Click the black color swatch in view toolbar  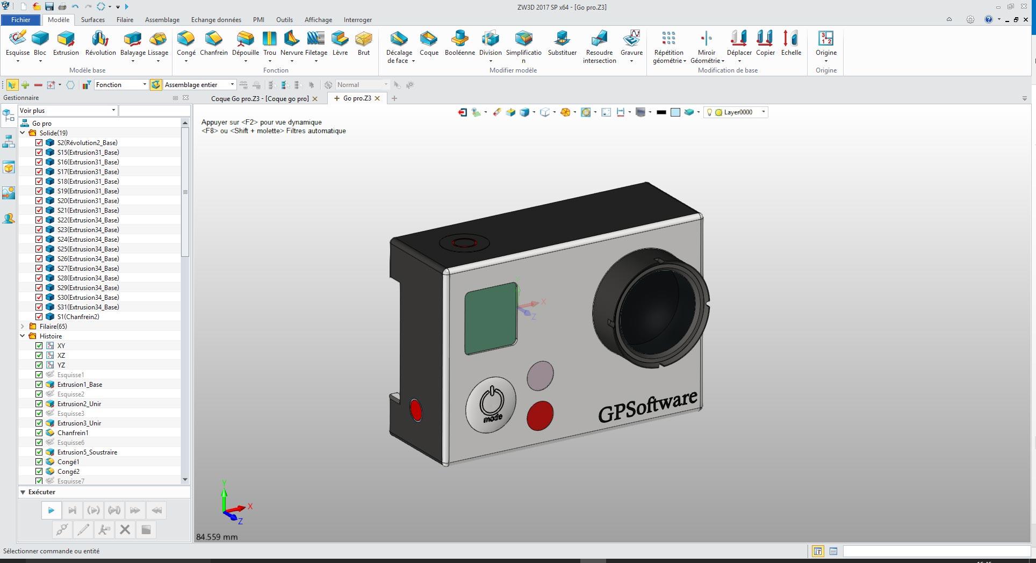click(x=661, y=112)
